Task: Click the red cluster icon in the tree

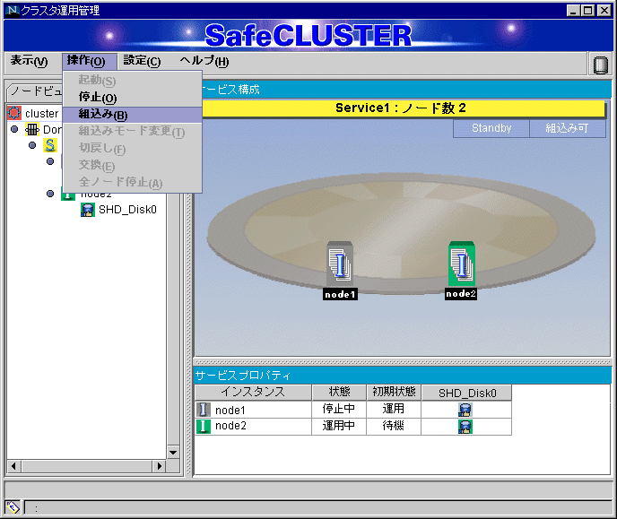Action: (x=14, y=114)
